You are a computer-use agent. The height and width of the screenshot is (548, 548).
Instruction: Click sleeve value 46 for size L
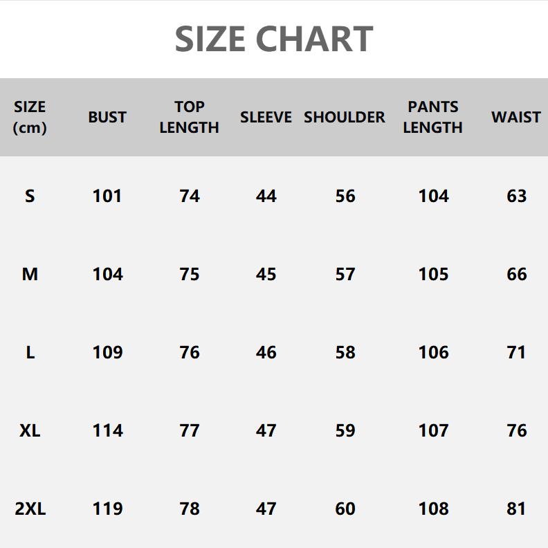point(266,352)
